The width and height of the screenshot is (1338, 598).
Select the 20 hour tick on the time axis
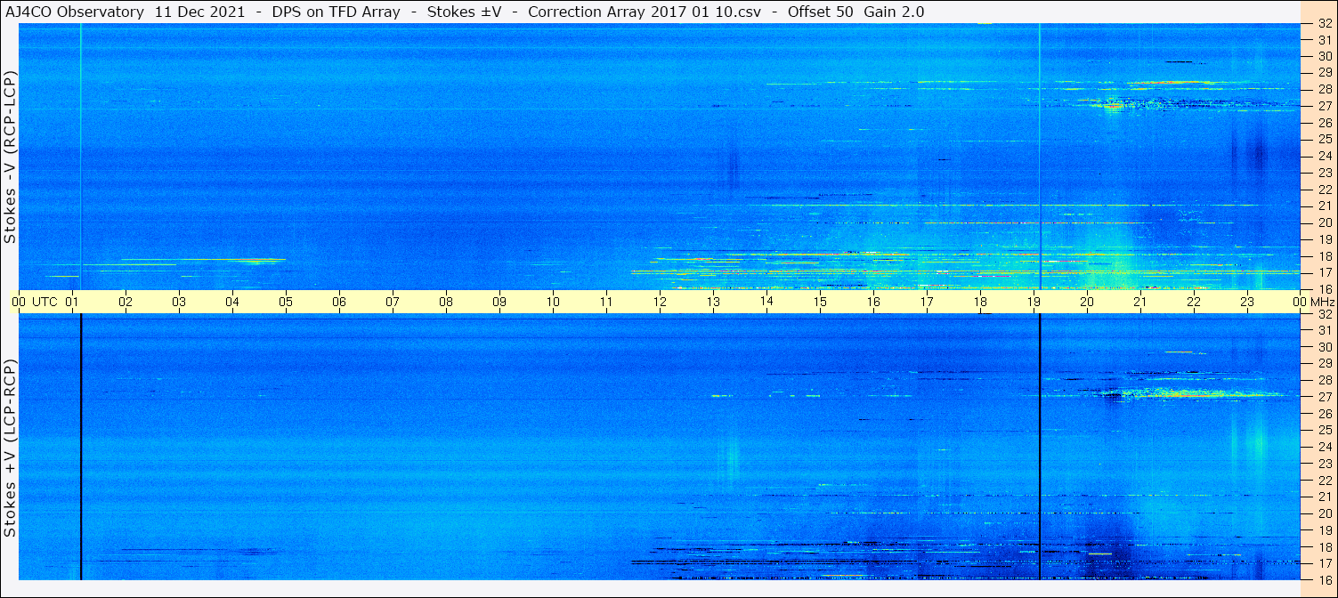1087,302
